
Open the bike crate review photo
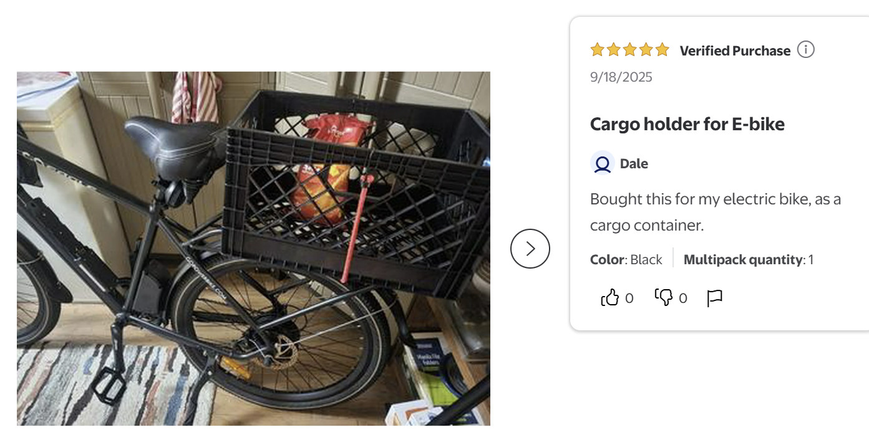[253, 249]
